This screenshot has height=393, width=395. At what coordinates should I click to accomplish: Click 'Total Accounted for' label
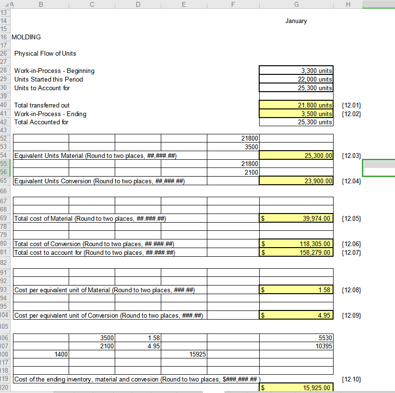41,122
